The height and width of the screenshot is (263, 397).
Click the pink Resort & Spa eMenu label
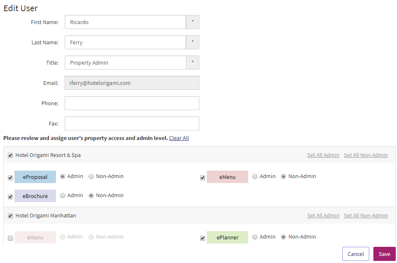pyautogui.click(x=228, y=177)
